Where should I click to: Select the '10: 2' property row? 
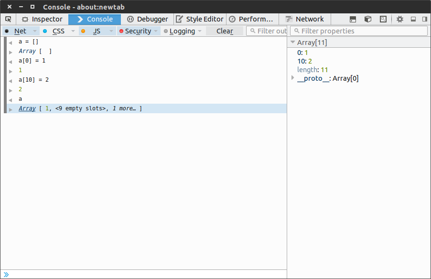(359, 61)
